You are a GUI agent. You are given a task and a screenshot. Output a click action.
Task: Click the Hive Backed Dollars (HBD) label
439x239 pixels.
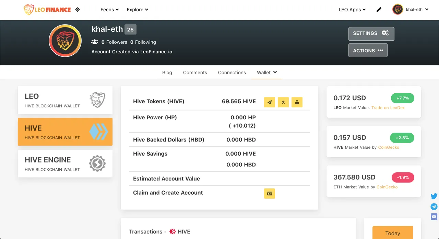(169, 140)
